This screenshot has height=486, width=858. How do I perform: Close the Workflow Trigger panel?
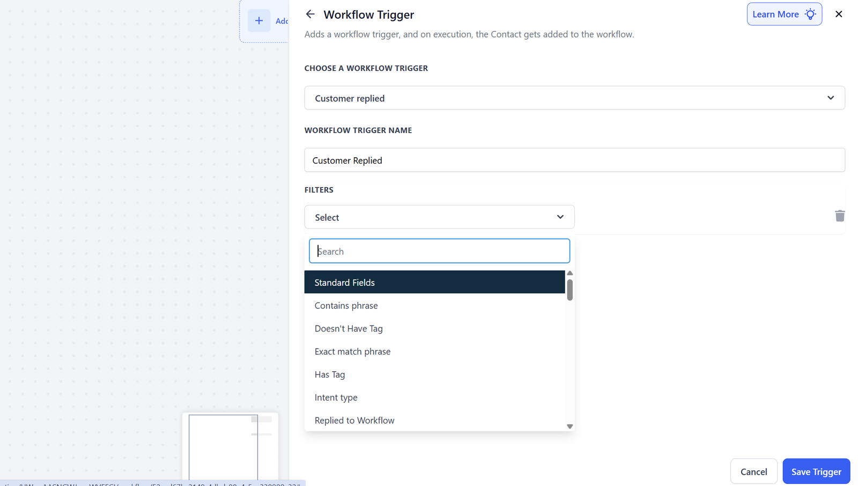pos(839,14)
